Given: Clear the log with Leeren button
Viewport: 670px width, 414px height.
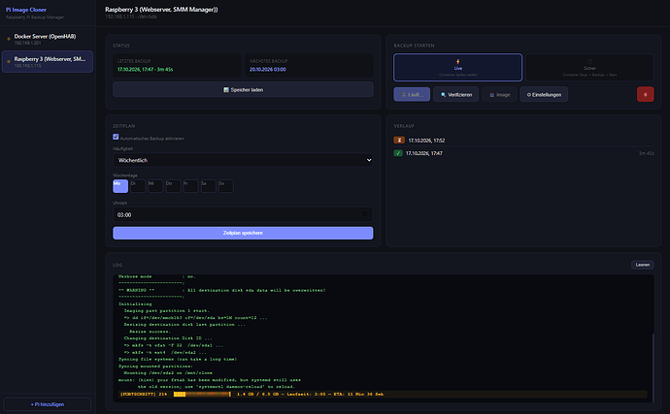Looking at the screenshot, I should 642,265.
